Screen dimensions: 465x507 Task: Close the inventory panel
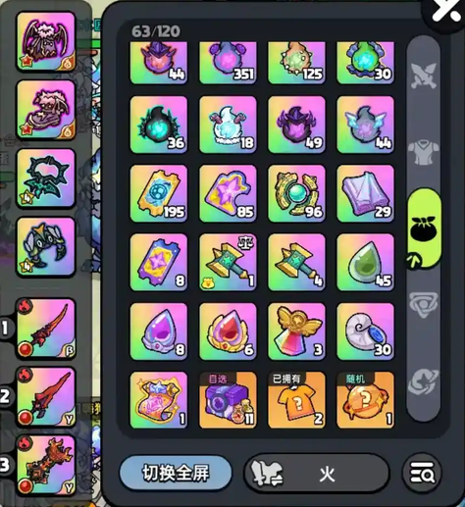(x=445, y=13)
